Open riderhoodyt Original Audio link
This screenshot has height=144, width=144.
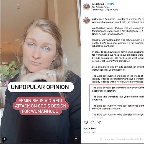105,10
